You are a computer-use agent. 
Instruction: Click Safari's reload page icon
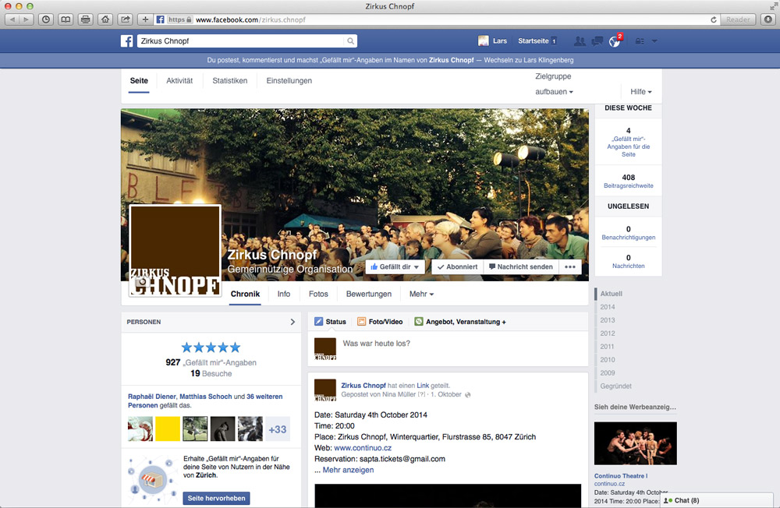(x=714, y=19)
